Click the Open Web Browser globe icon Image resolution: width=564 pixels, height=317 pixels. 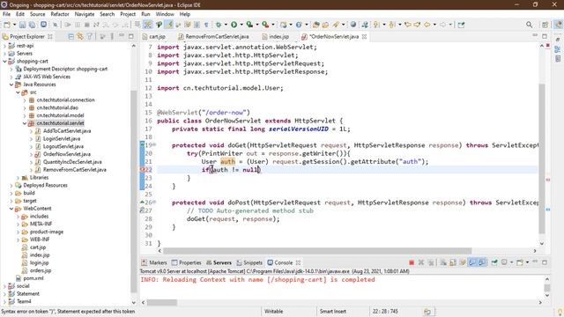353,25
